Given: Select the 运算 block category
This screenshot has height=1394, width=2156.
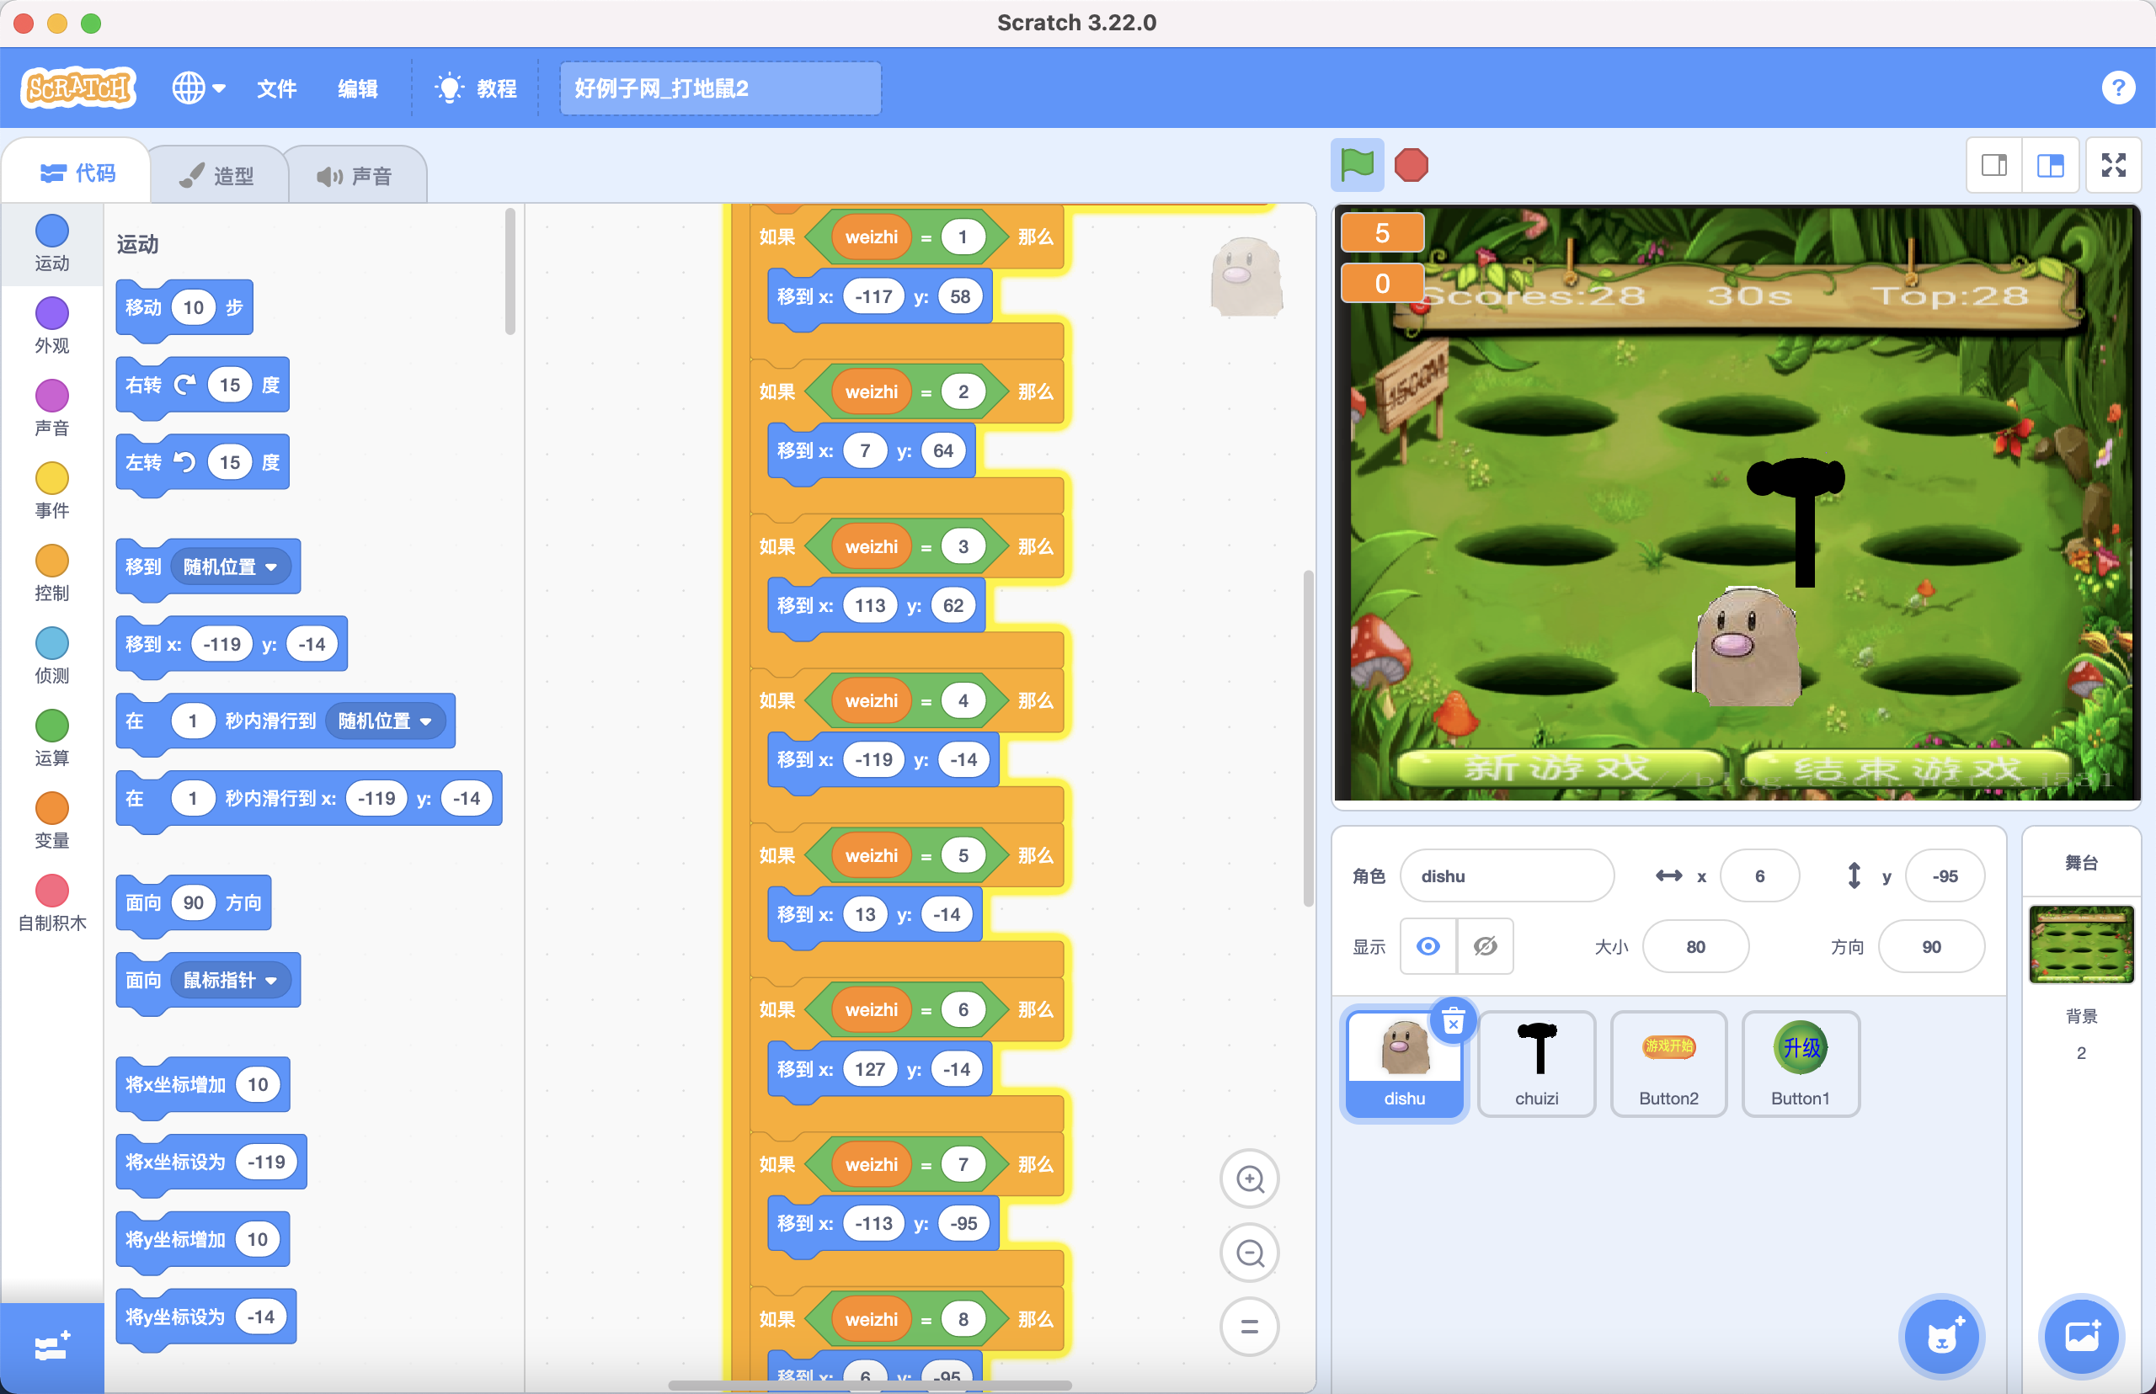Looking at the screenshot, I should tap(51, 737).
